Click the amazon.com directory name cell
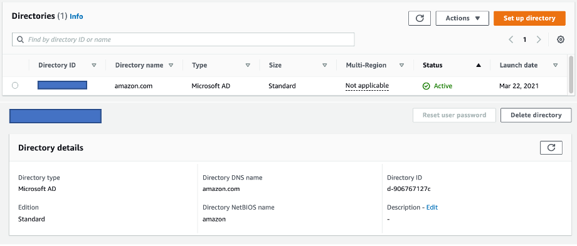 (x=133, y=86)
